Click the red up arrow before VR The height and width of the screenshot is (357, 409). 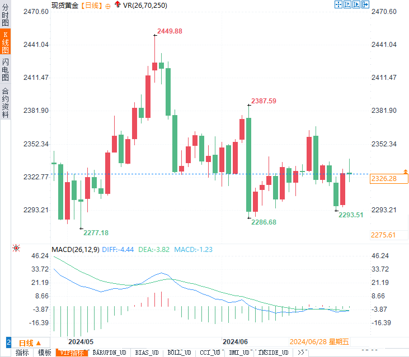click(116, 4)
